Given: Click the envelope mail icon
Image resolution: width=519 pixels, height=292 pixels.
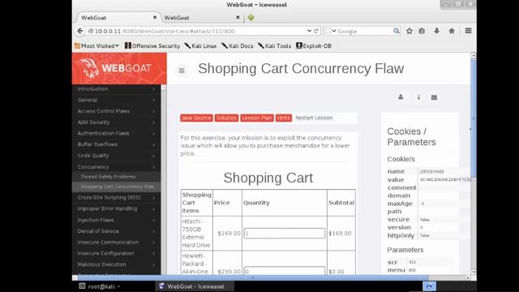Looking at the screenshot, I should tap(434, 97).
